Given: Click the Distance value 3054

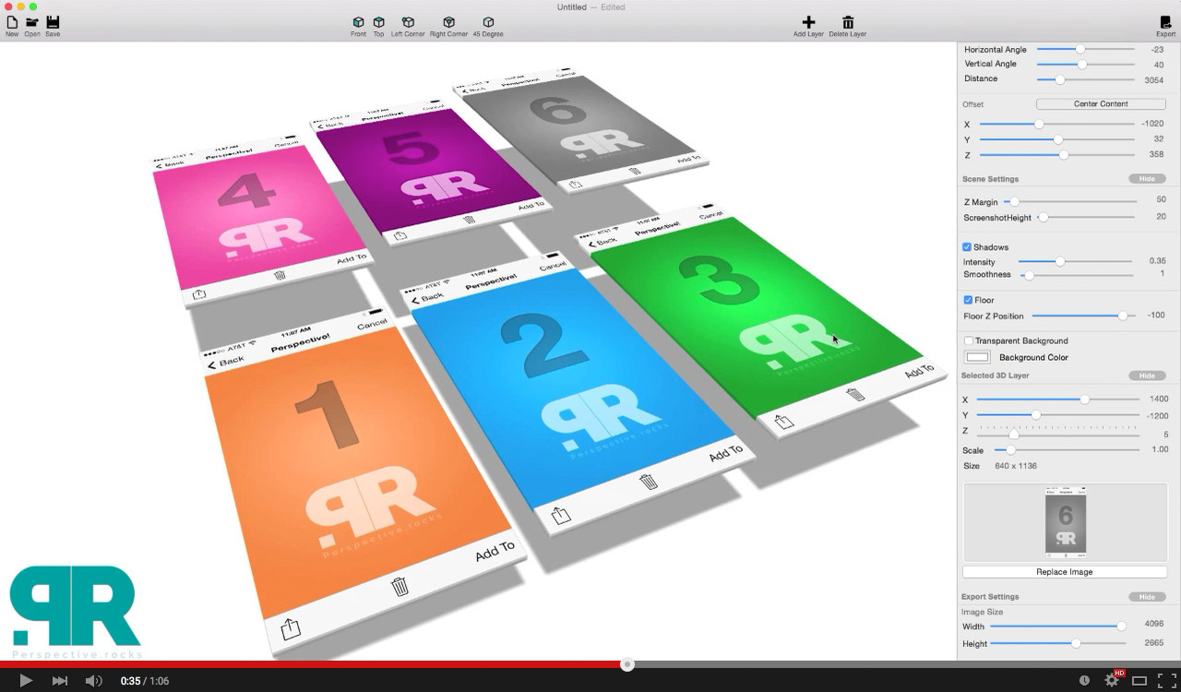Looking at the screenshot, I should pos(1154,79).
